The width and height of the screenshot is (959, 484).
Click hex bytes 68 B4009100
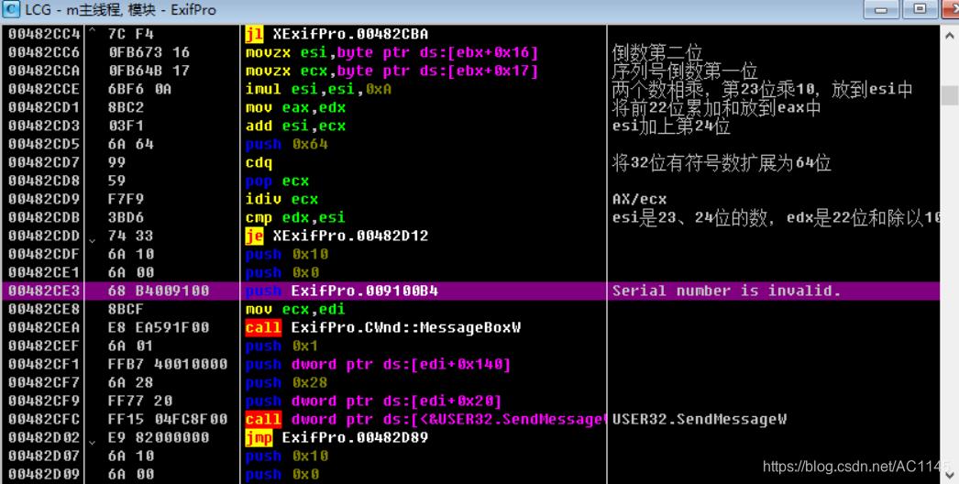click(x=159, y=291)
